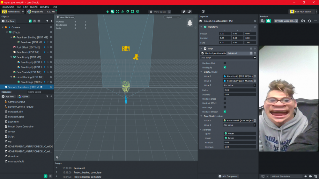Open the World Space dropdown
The height and width of the screenshot is (179, 319).
(x=160, y=12)
